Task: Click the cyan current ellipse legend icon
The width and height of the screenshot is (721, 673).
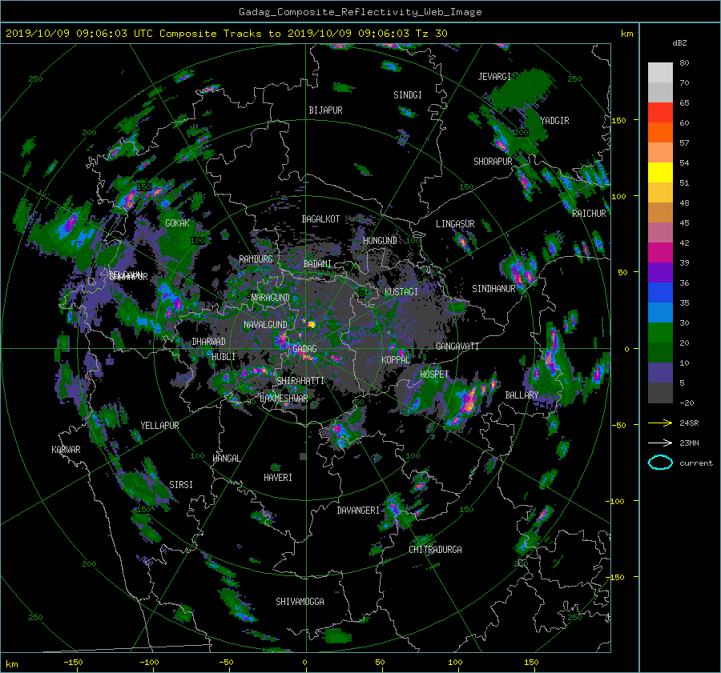Action: point(660,463)
